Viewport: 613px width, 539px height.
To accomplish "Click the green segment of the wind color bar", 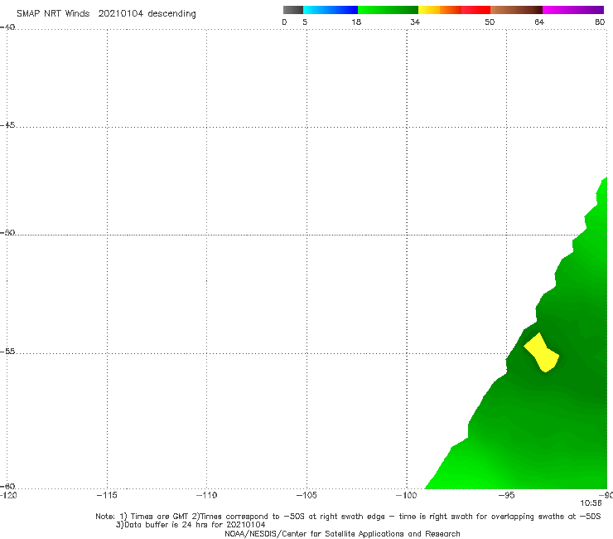I will click(x=388, y=10).
